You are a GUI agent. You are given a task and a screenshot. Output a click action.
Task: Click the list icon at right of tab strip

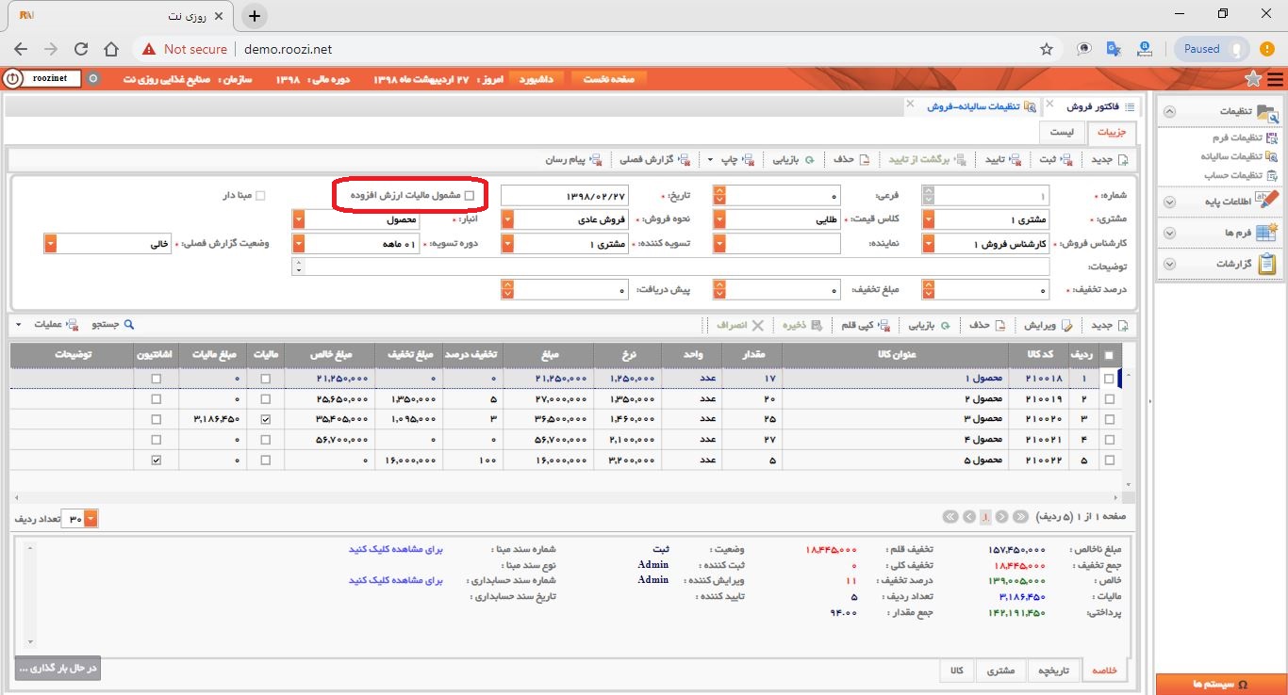1131,107
